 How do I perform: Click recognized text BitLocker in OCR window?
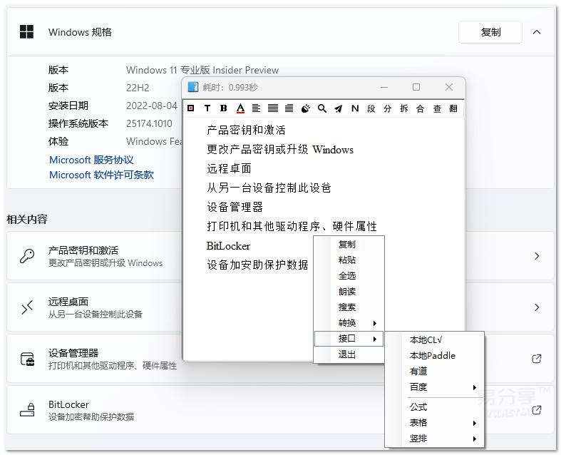tap(228, 246)
